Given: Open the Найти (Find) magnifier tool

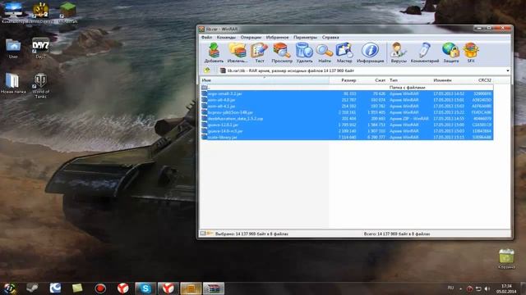Looking at the screenshot, I should pyautogui.click(x=325, y=52).
